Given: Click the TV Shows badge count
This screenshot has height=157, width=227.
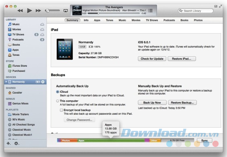Looking at the screenshot, I should (36, 34).
